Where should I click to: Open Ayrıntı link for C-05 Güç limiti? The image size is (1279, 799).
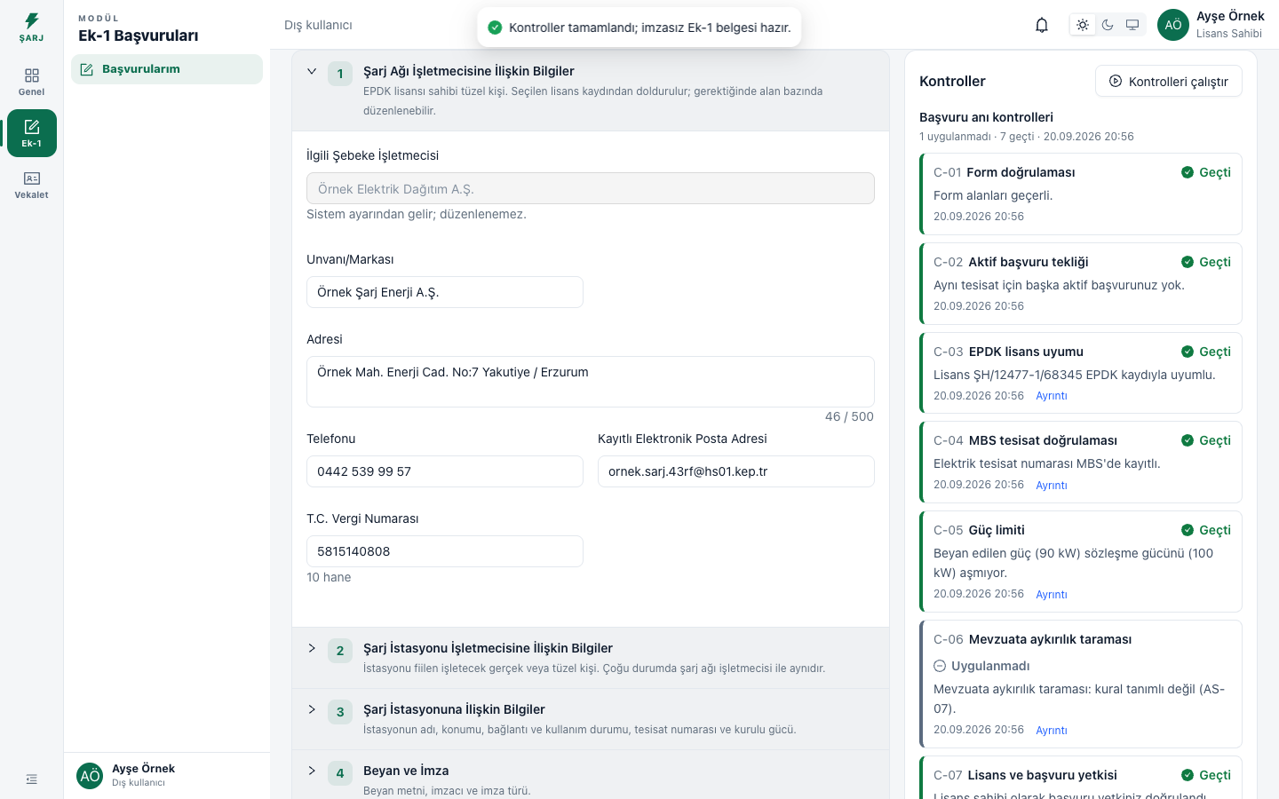pos(1052,595)
